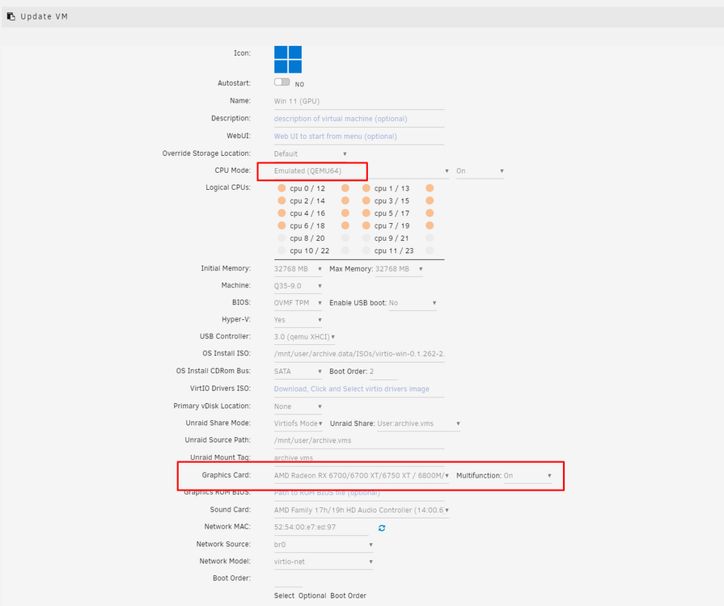
Task: Enable the cpu 8 core circle
Action: click(x=282, y=238)
